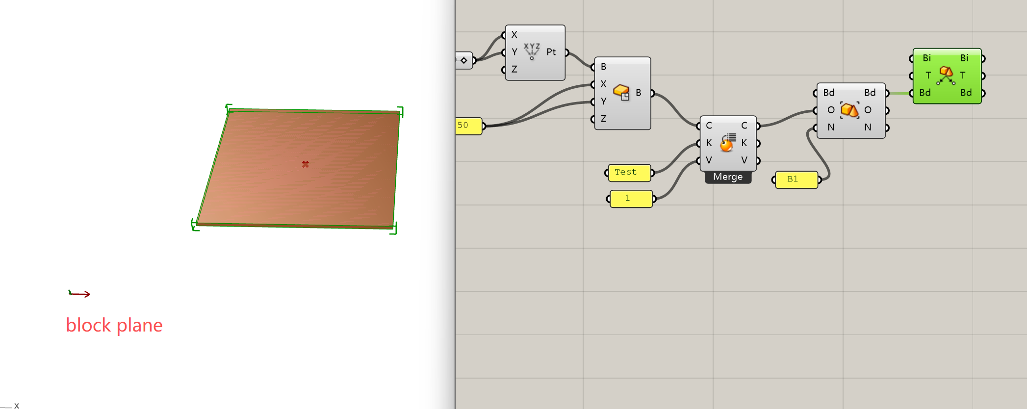Click the Z input on the Construct Point component
The image size is (1027, 409).
(x=514, y=70)
